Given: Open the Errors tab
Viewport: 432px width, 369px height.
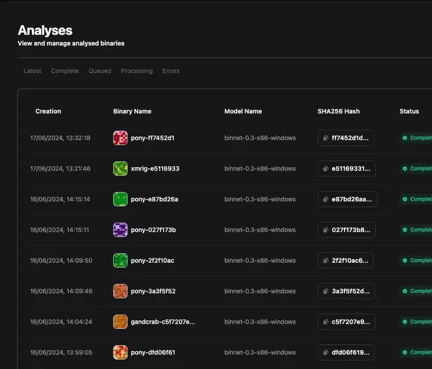Looking at the screenshot, I should coord(171,71).
